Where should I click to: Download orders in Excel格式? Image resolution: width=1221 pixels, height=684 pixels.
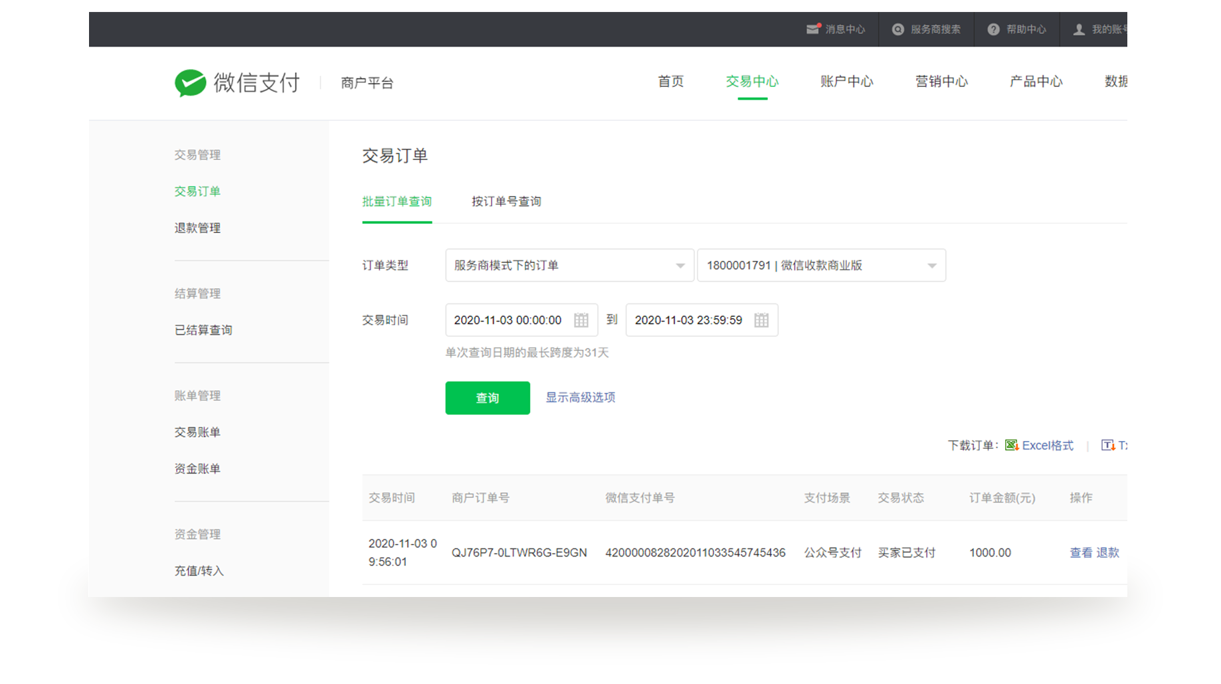point(1048,445)
